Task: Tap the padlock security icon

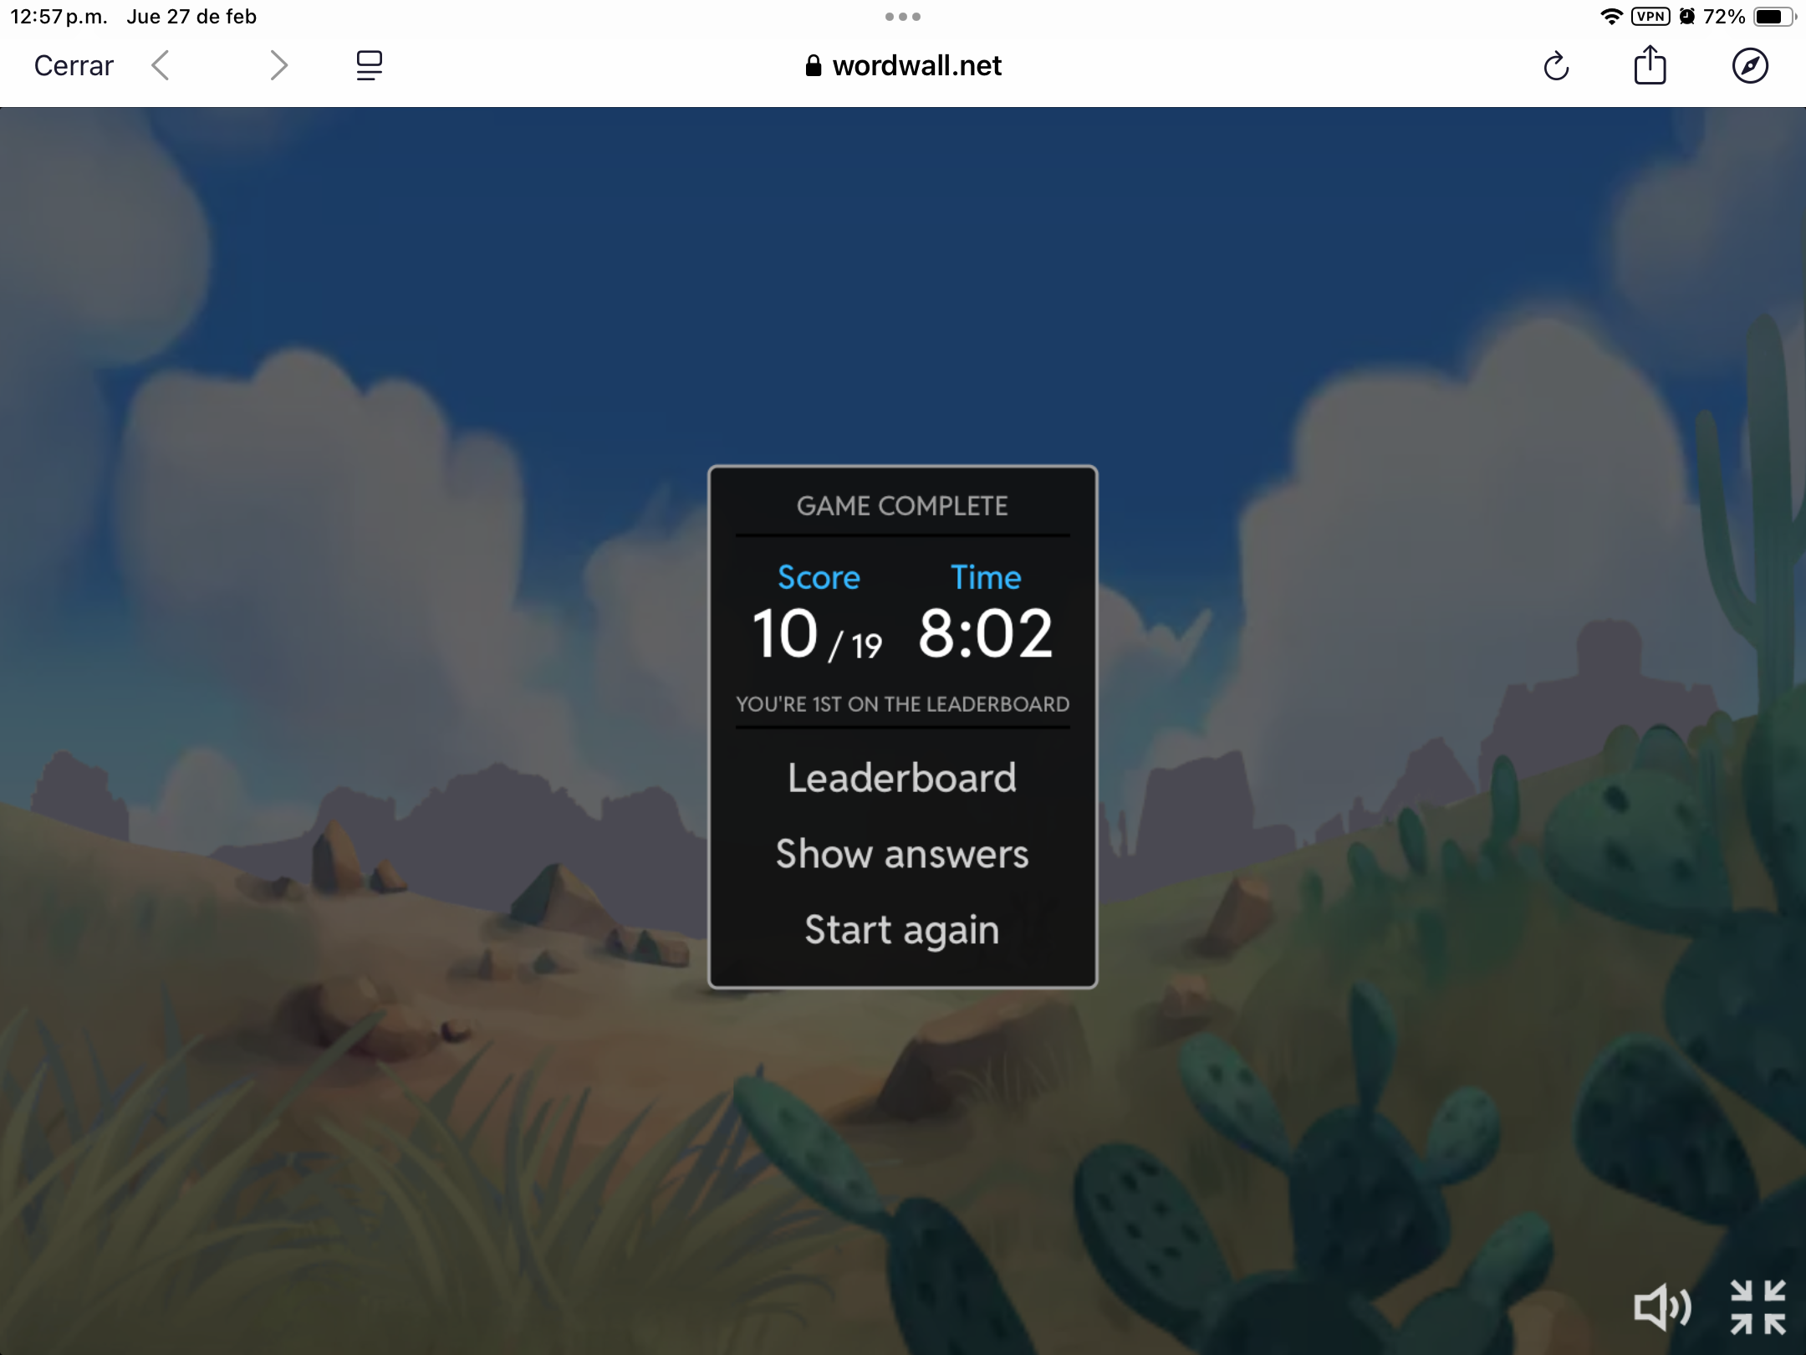Action: click(x=813, y=66)
